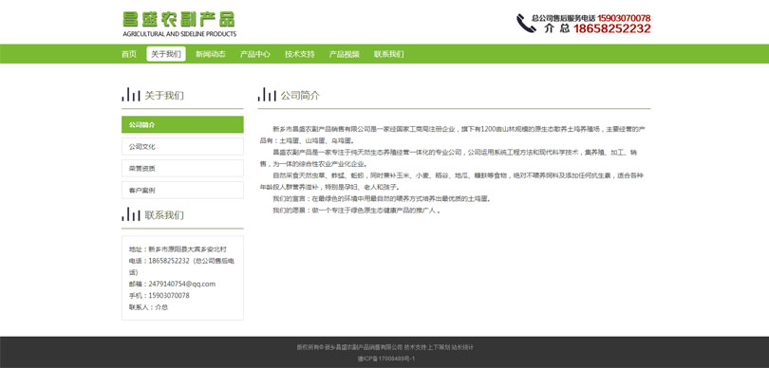769x368 pixels.
Task: Open 客户案例 in the sidebar
Action: coord(182,190)
